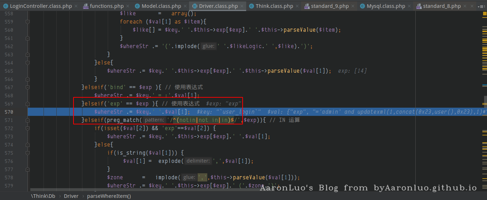
Task: Select the \Think\Db namespace breadcrumb
Action: click(43, 196)
